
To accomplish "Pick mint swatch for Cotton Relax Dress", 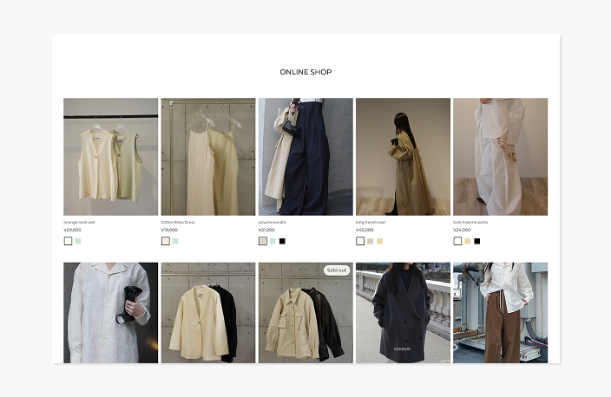I will [175, 241].
